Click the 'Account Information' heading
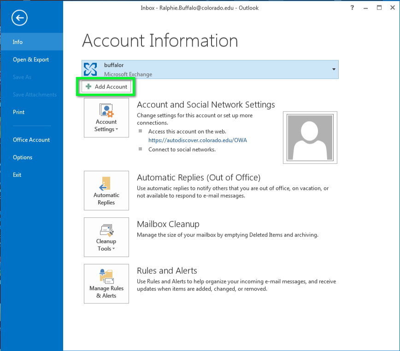400x351 pixels. [160, 41]
